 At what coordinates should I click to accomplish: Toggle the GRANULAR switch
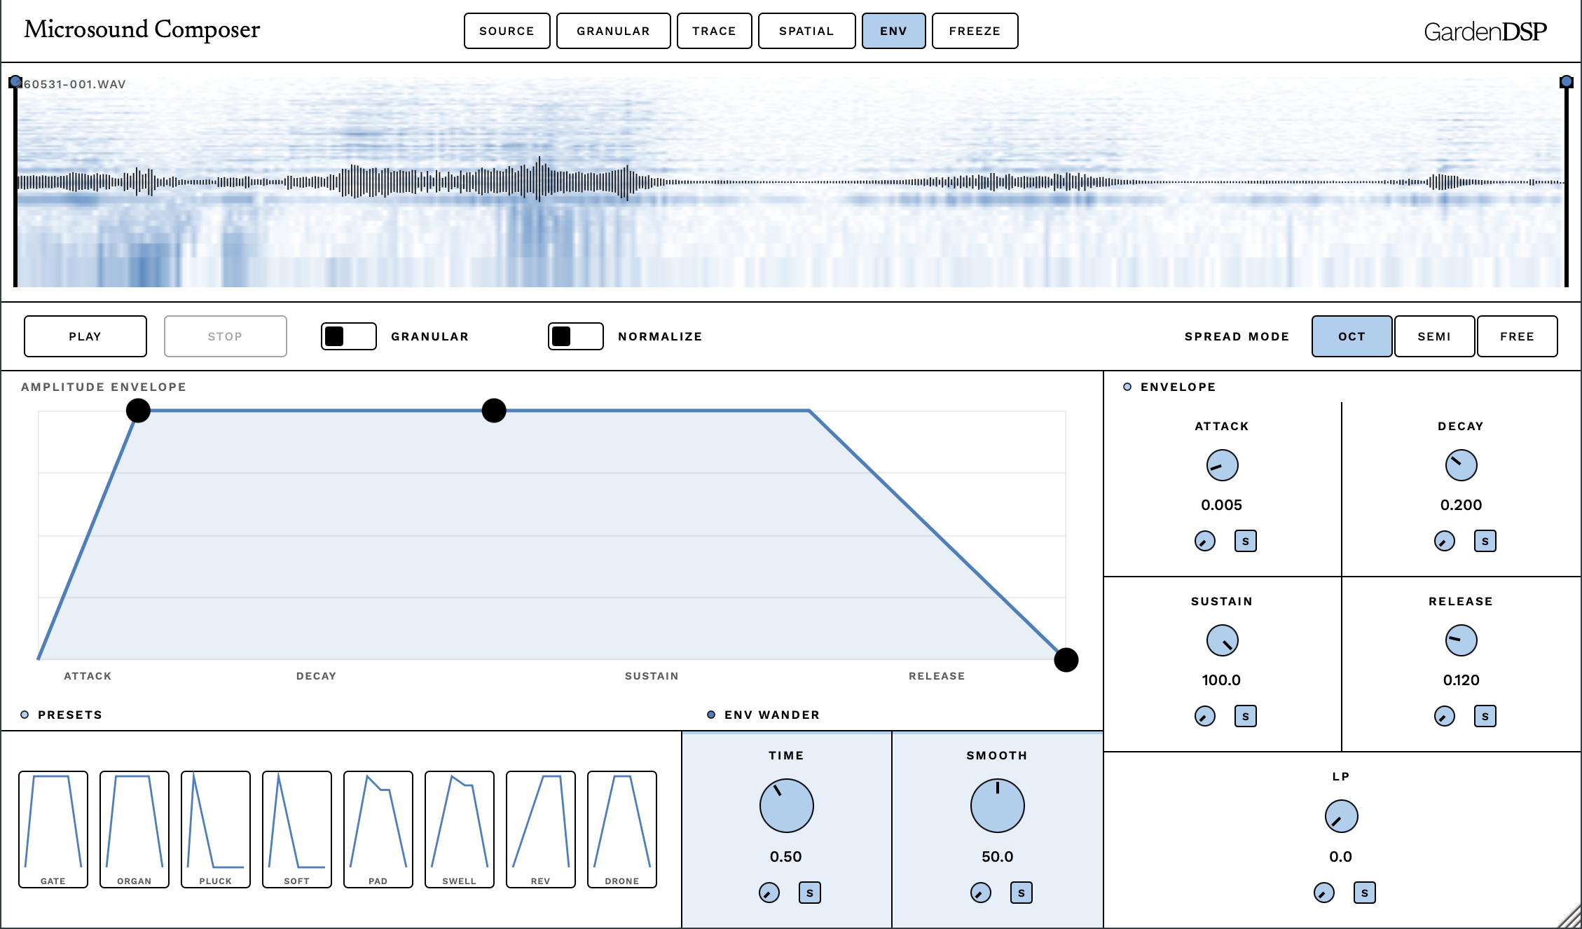[x=349, y=336]
